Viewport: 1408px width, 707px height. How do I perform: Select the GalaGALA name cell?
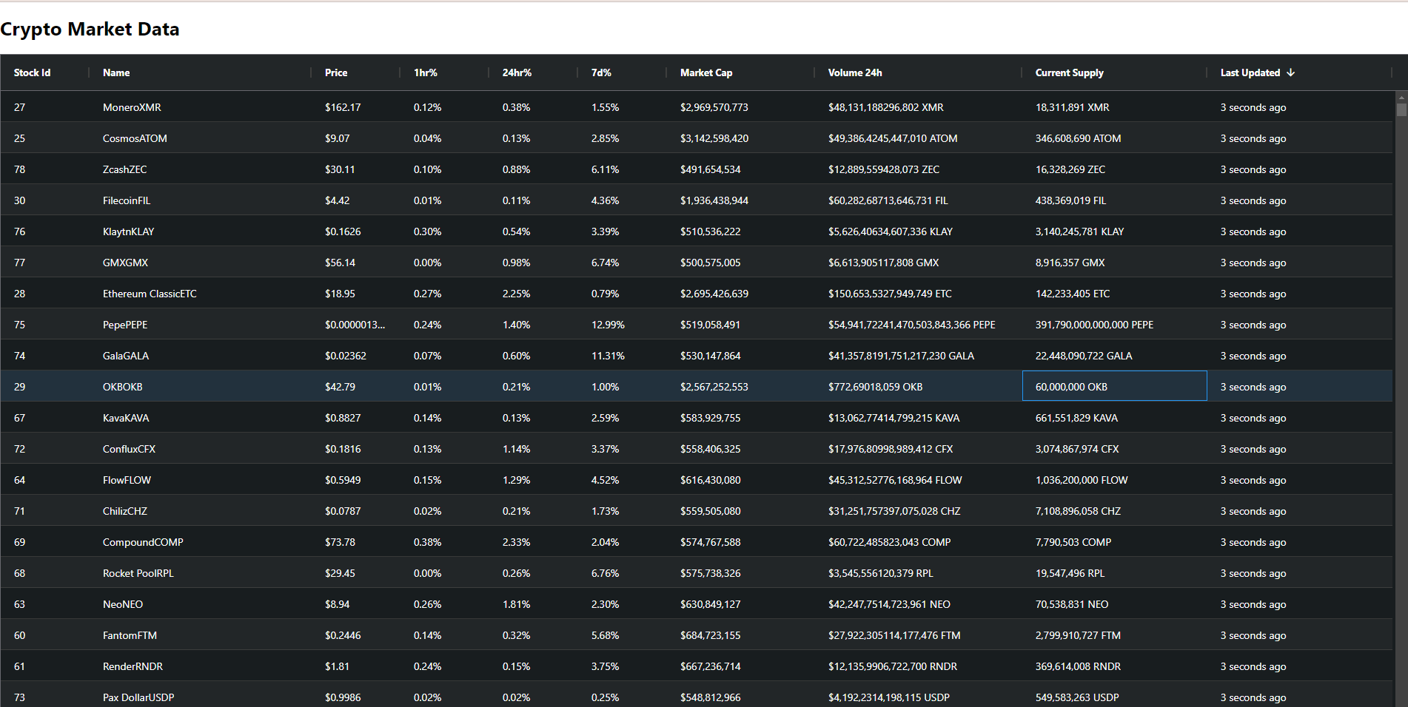pos(201,356)
